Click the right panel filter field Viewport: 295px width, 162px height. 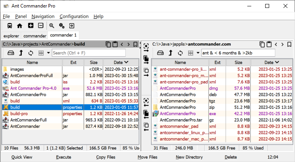(x=238, y=53)
